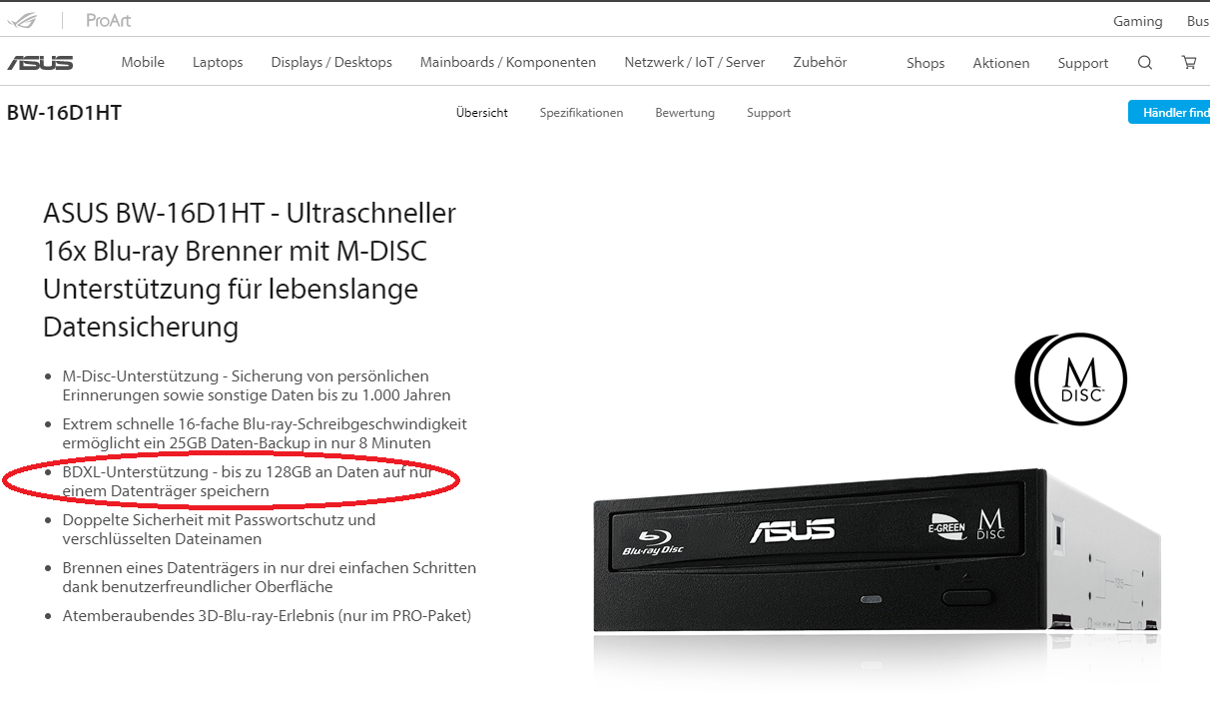Screen dimensions: 1210x712
Task: Open the shopping cart icon
Action: (1189, 62)
